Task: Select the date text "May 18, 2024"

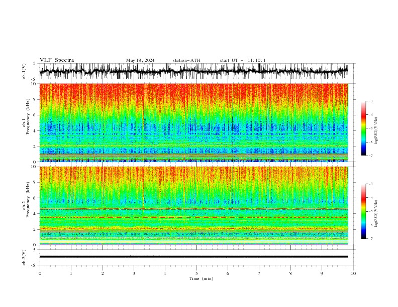Action: coord(140,60)
